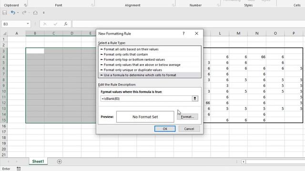Click the Insert Function fx icon
This screenshot has height=171, width=305.
[x=66, y=24]
